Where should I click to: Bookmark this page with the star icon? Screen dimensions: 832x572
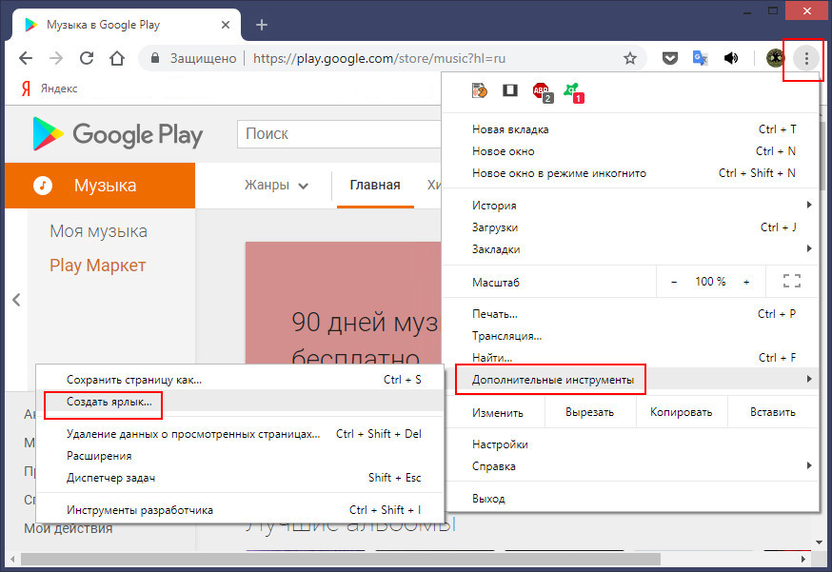630,58
